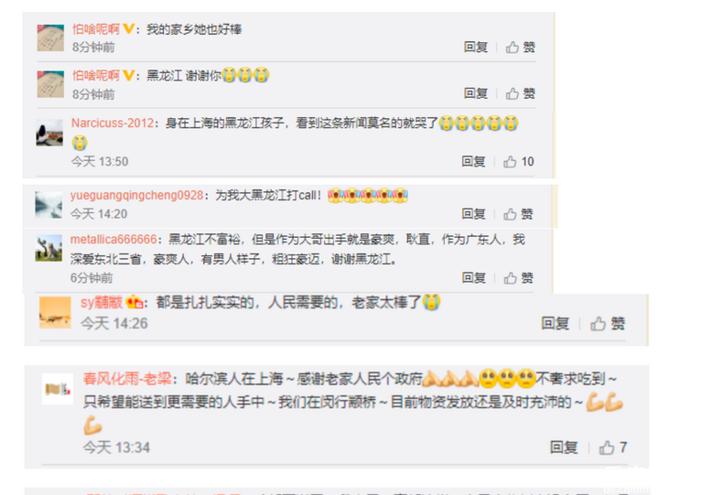Like yueguangqingcheng0928's comment

click(518, 213)
